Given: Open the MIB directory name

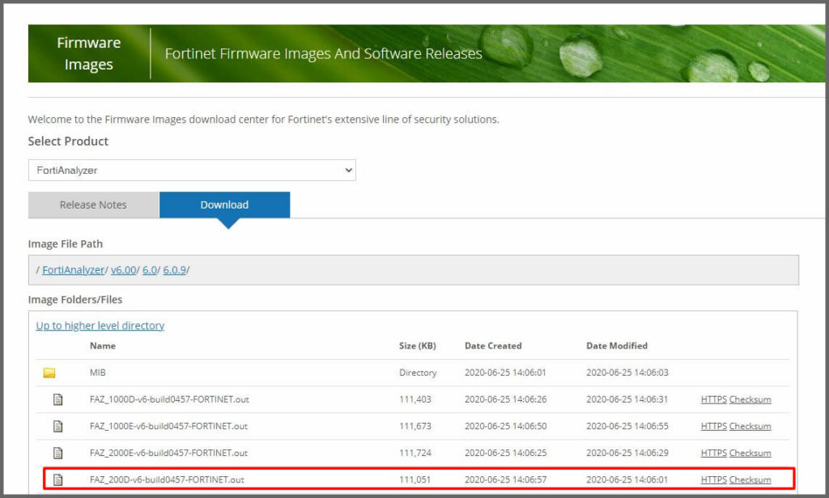Looking at the screenshot, I should 98,373.
